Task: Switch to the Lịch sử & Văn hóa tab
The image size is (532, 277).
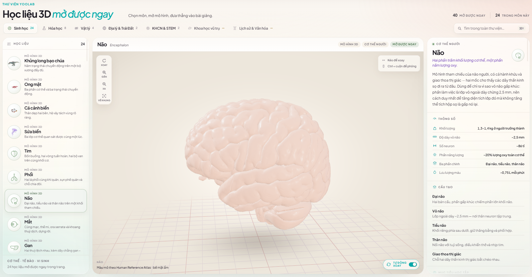Action: pyautogui.click(x=253, y=28)
